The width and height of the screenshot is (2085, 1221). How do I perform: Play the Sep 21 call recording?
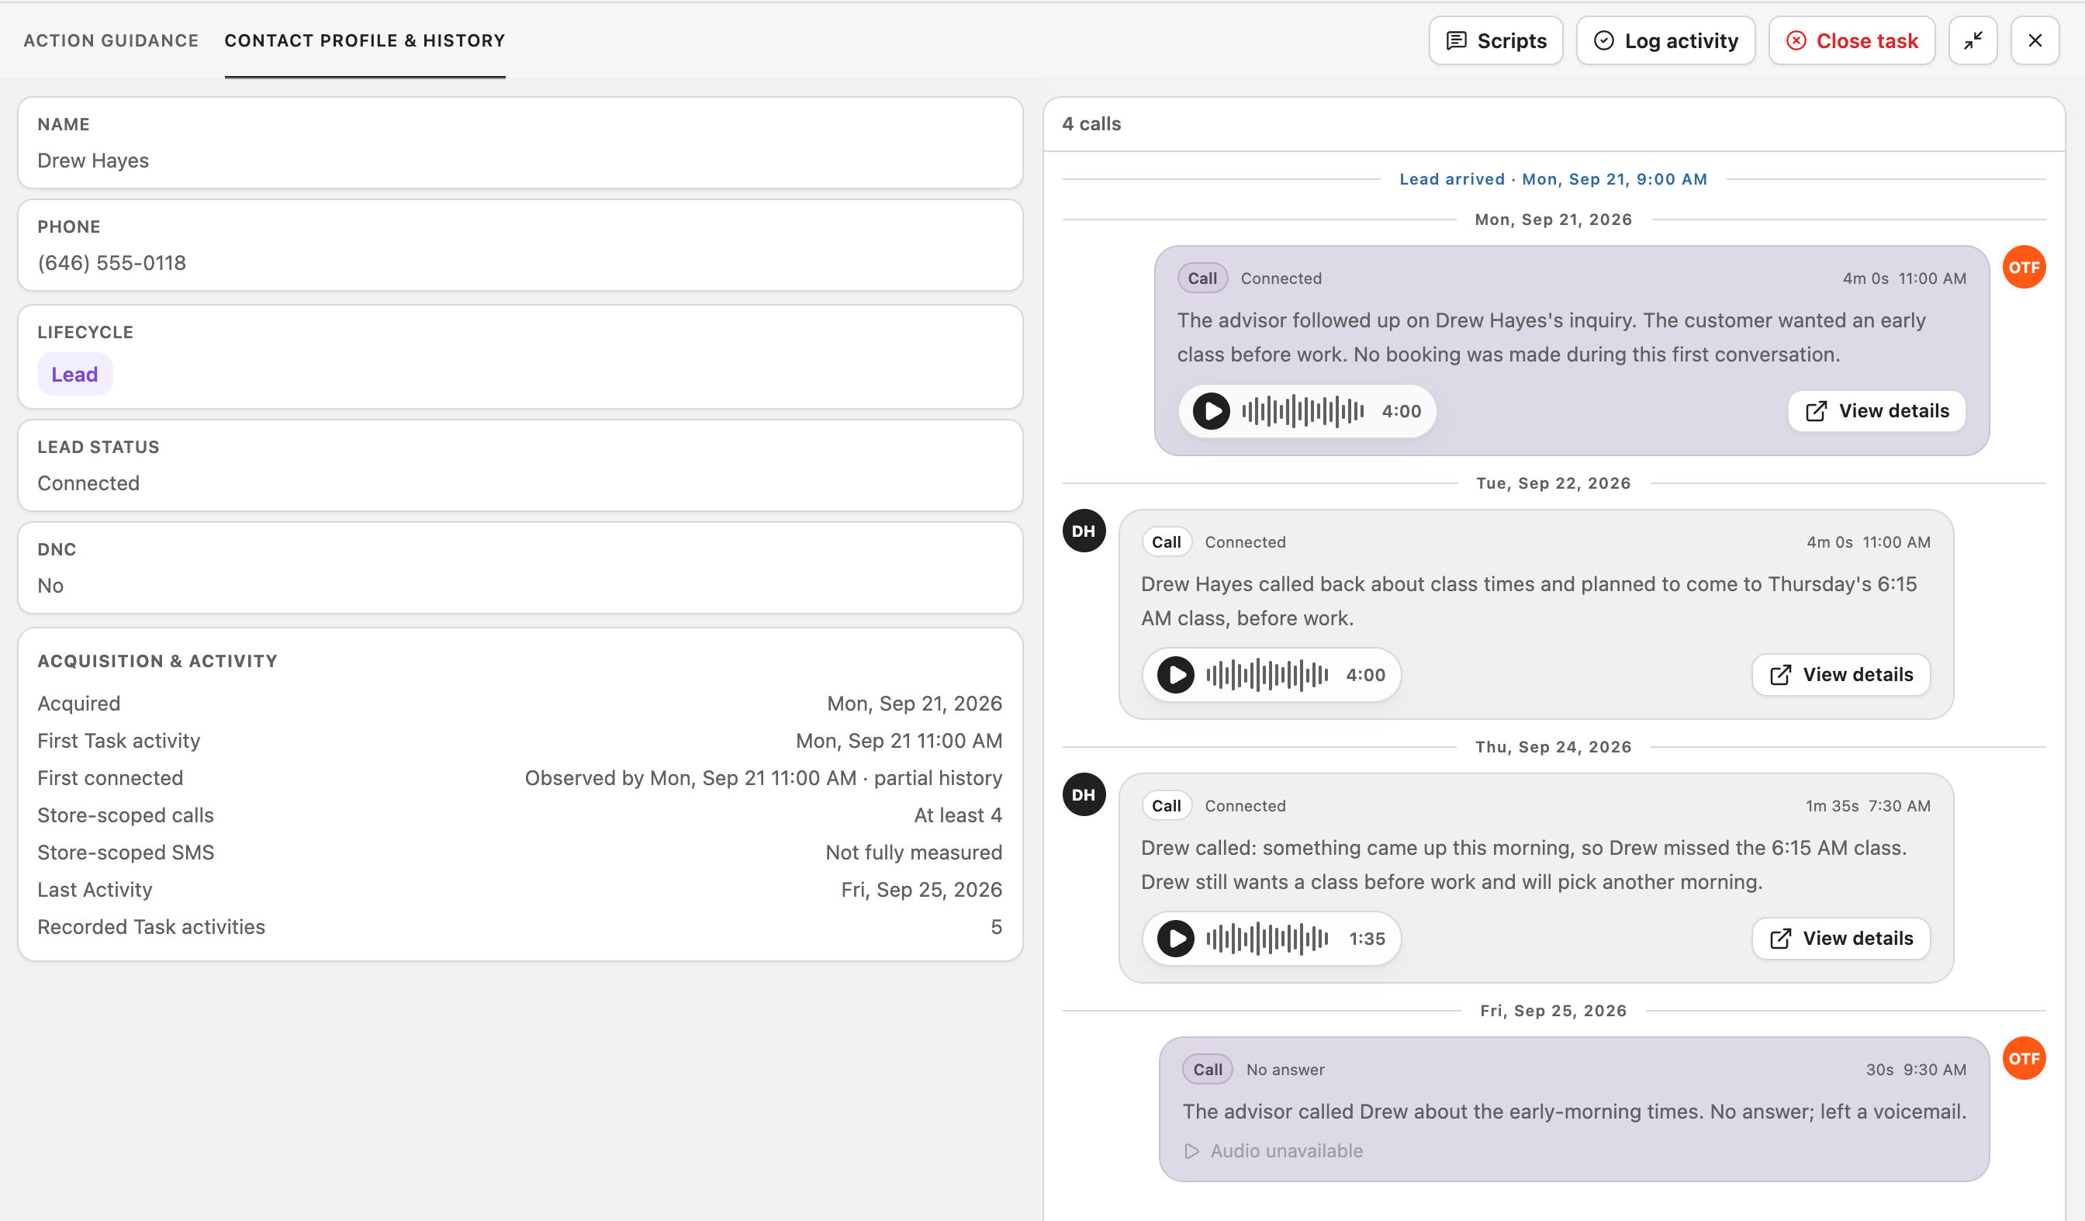[x=1212, y=411]
